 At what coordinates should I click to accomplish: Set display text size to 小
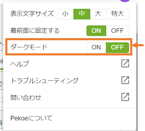click(x=65, y=14)
